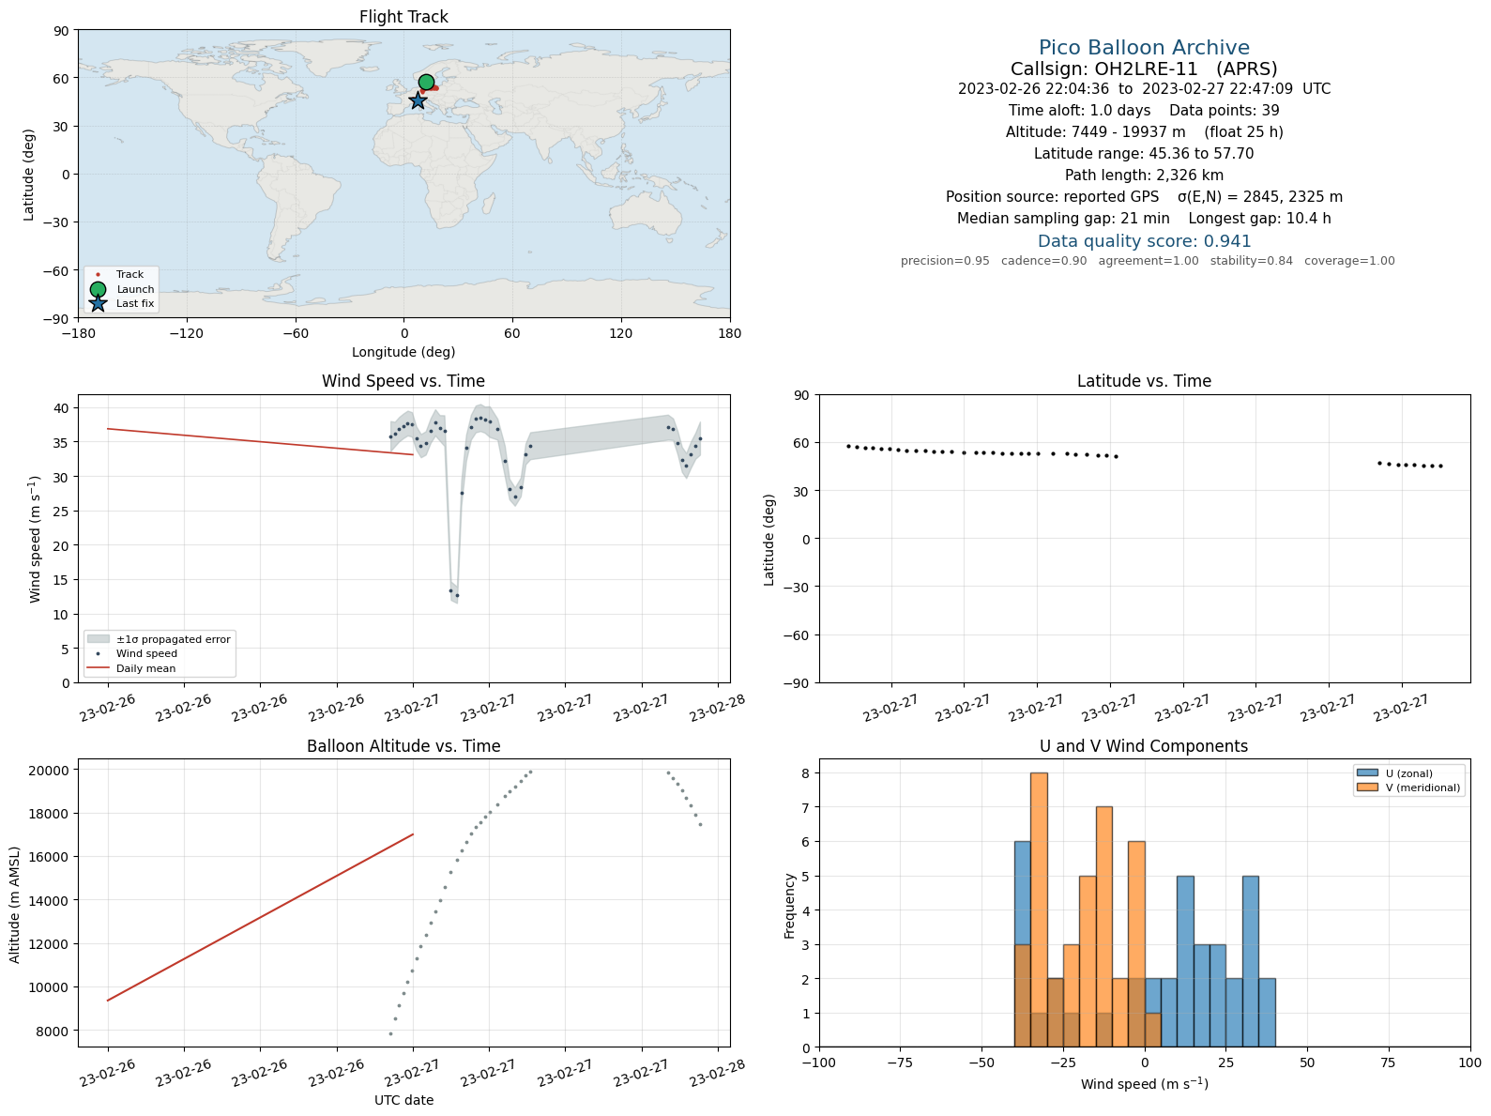This screenshot has width=1491, height=1116.
Task: Click the Flight Track chart title
Action: (403, 17)
